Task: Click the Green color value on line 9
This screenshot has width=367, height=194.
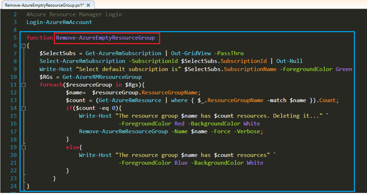Action: [344, 69]
